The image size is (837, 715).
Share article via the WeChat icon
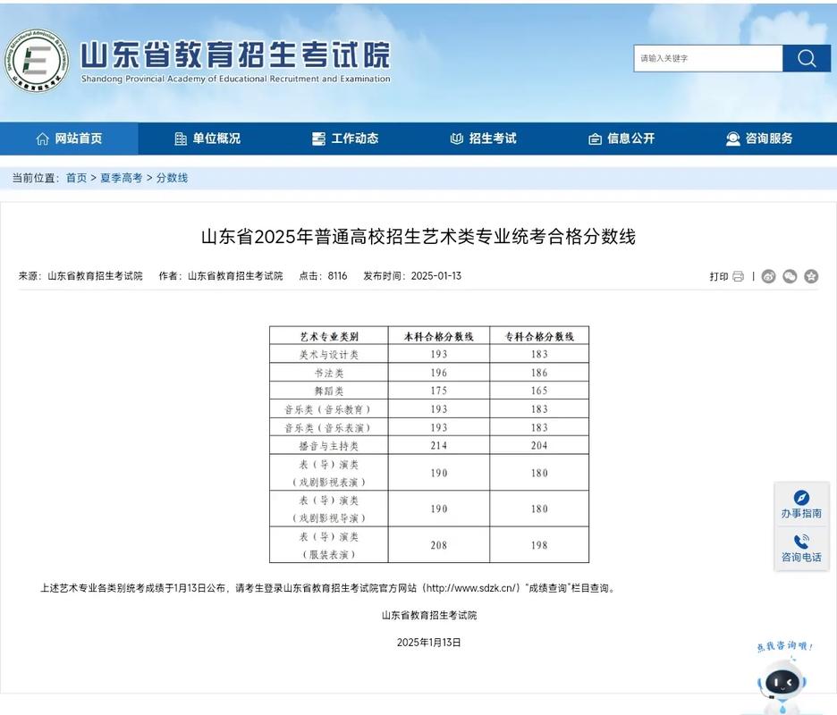click(789, 277)
